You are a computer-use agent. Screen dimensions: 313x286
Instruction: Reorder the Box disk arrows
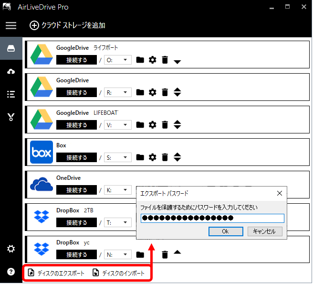177,157
